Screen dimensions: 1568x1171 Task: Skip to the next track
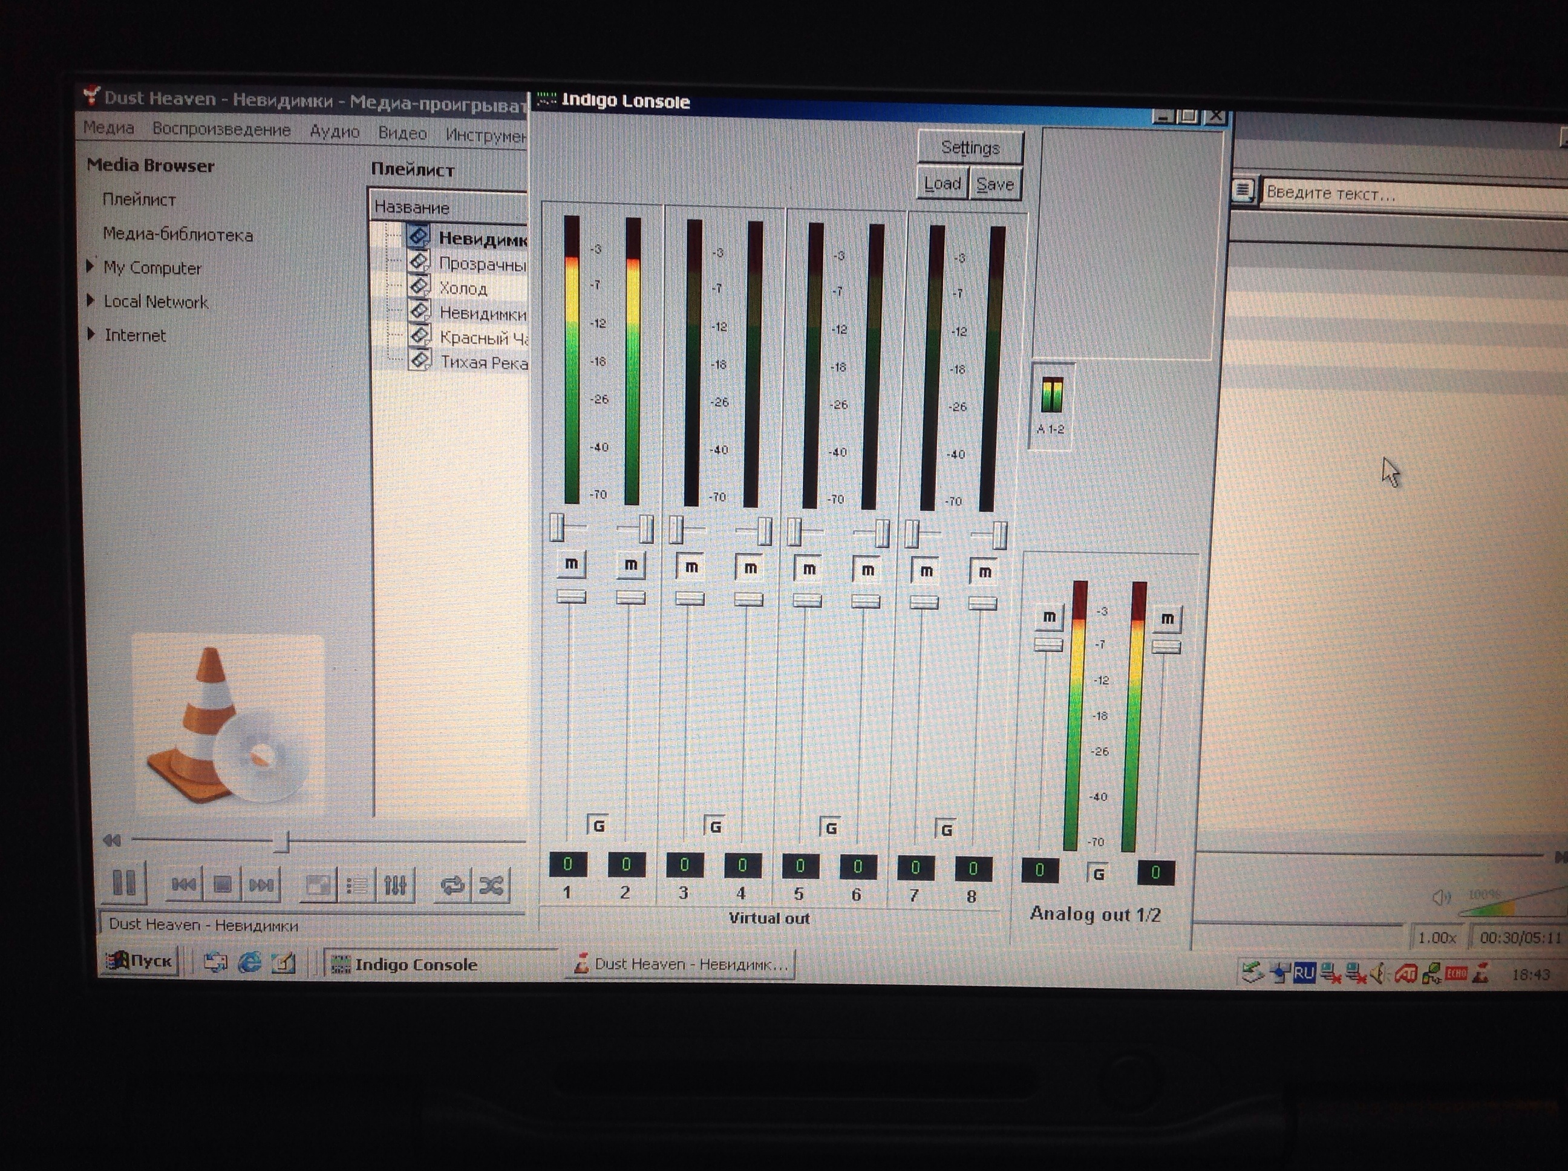point(261,885)
